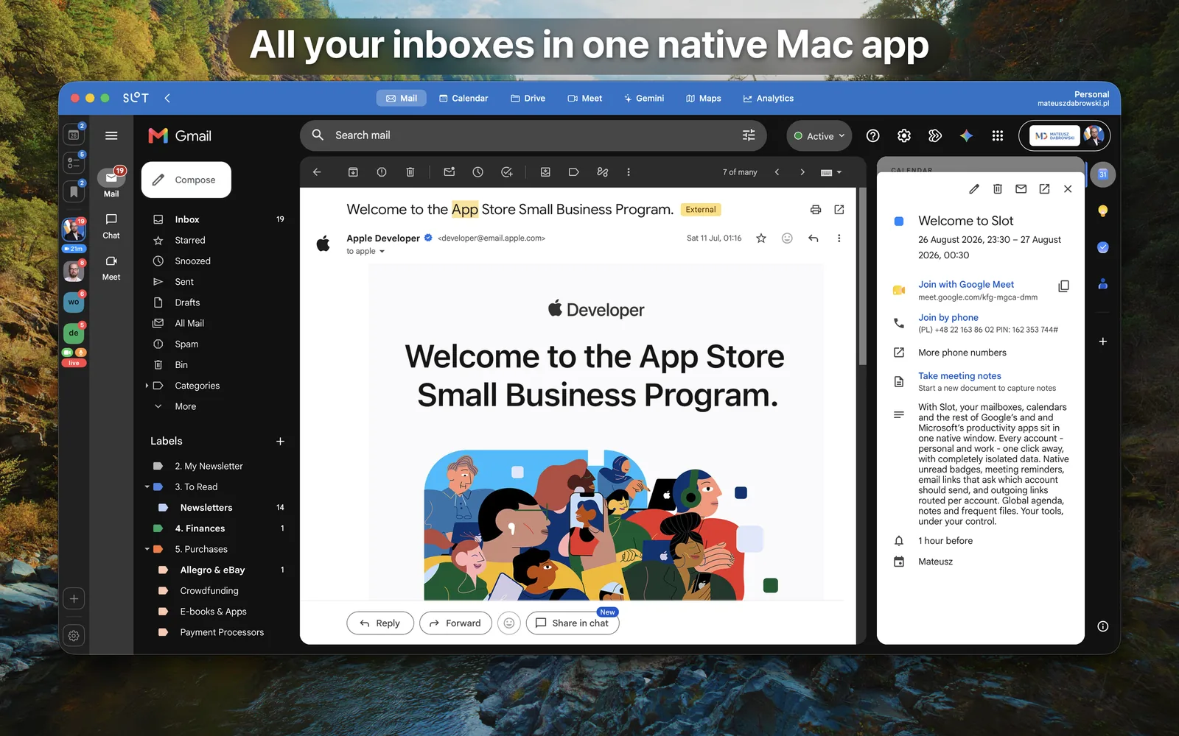Click the email message vertical scrollbar
The width and height of the screenshot is (1179, 736).
click(862, 277)
